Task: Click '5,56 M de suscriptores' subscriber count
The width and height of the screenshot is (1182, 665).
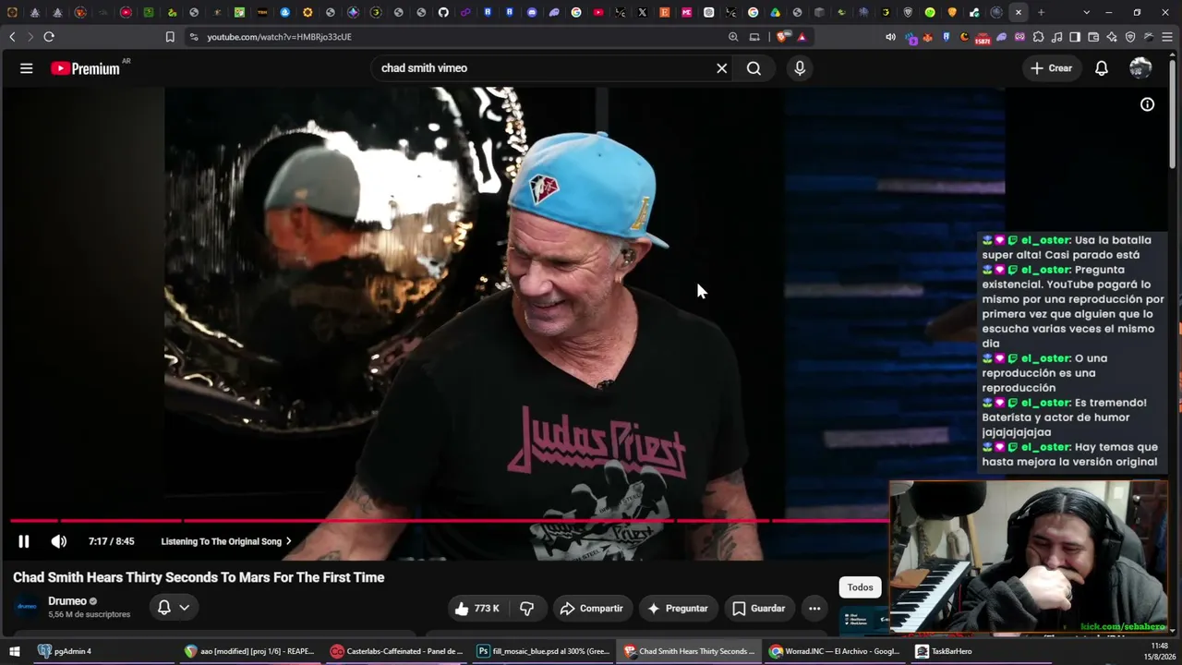Action: pos(90,615)
